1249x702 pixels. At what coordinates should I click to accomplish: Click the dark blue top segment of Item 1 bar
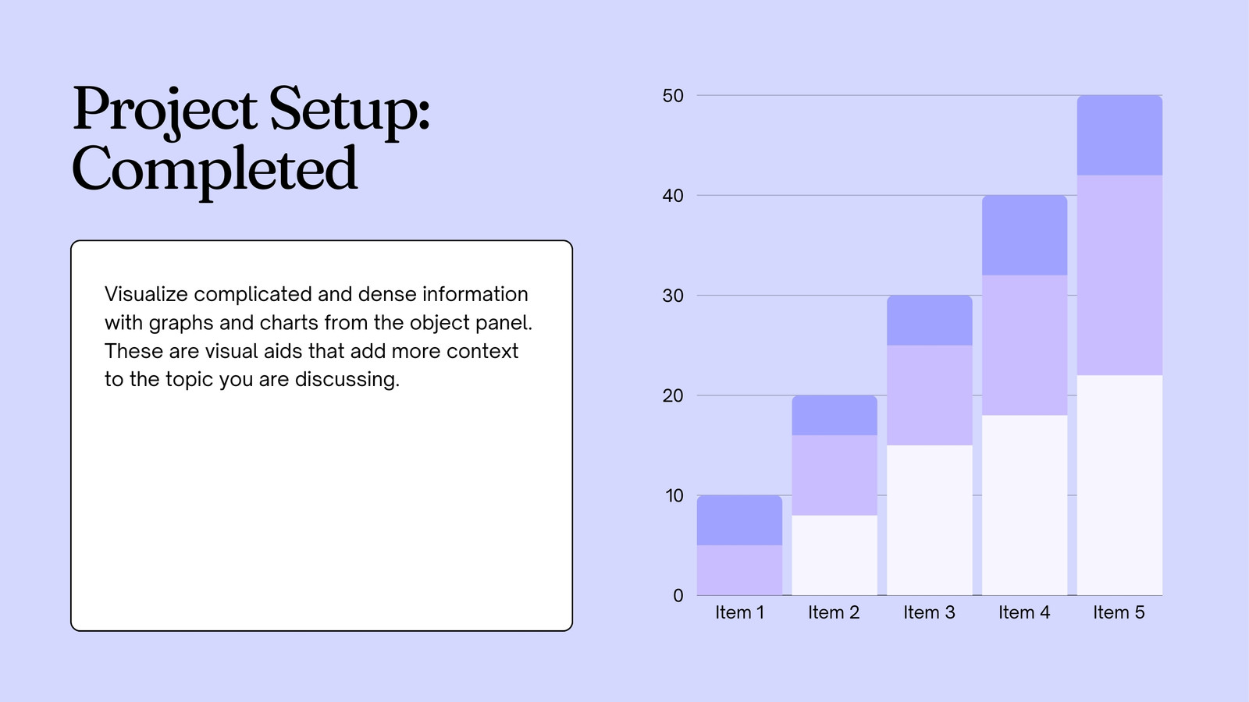coord(739,520)
